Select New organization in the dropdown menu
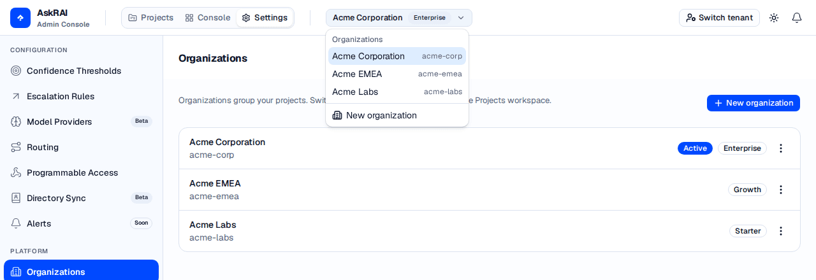Image resolution: width=816 pixels, height=280 pixels. (397, 115)
